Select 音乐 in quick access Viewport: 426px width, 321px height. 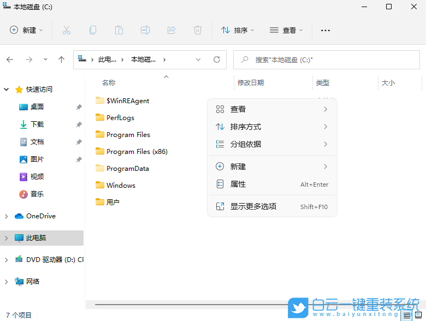click(x=37, y=194)
